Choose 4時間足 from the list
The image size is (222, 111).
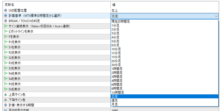pyautogui.click(x=165, y=81)
